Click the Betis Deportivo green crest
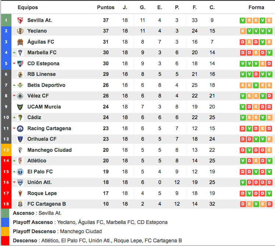 (x=20, y=85)
